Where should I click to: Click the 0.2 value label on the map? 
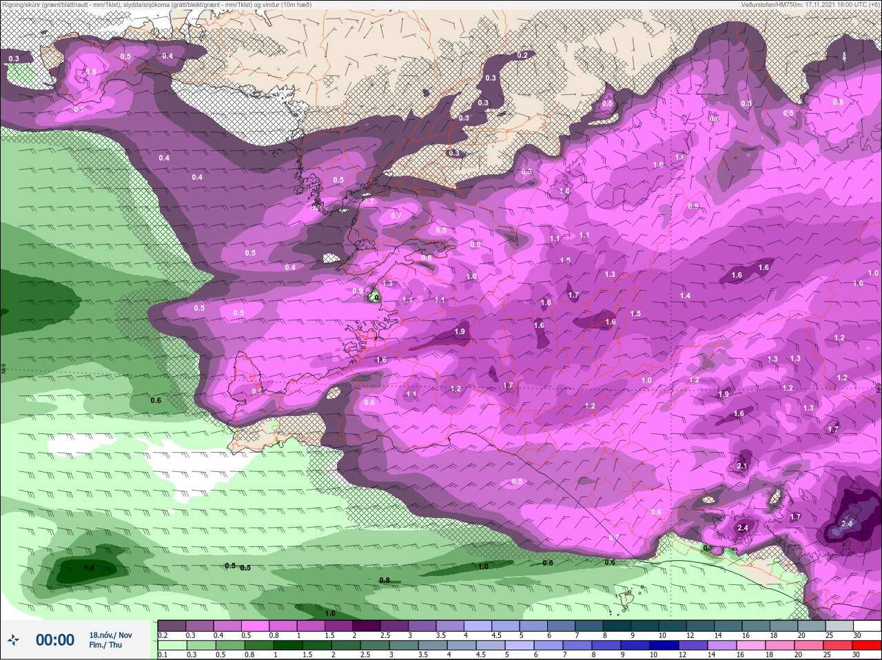(522, 55)
